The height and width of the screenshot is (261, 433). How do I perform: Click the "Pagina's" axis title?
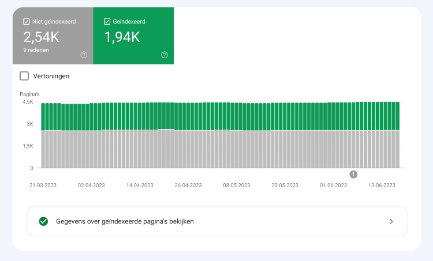29,93
